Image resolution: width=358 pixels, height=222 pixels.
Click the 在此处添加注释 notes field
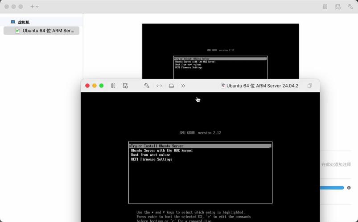point(336,164)
